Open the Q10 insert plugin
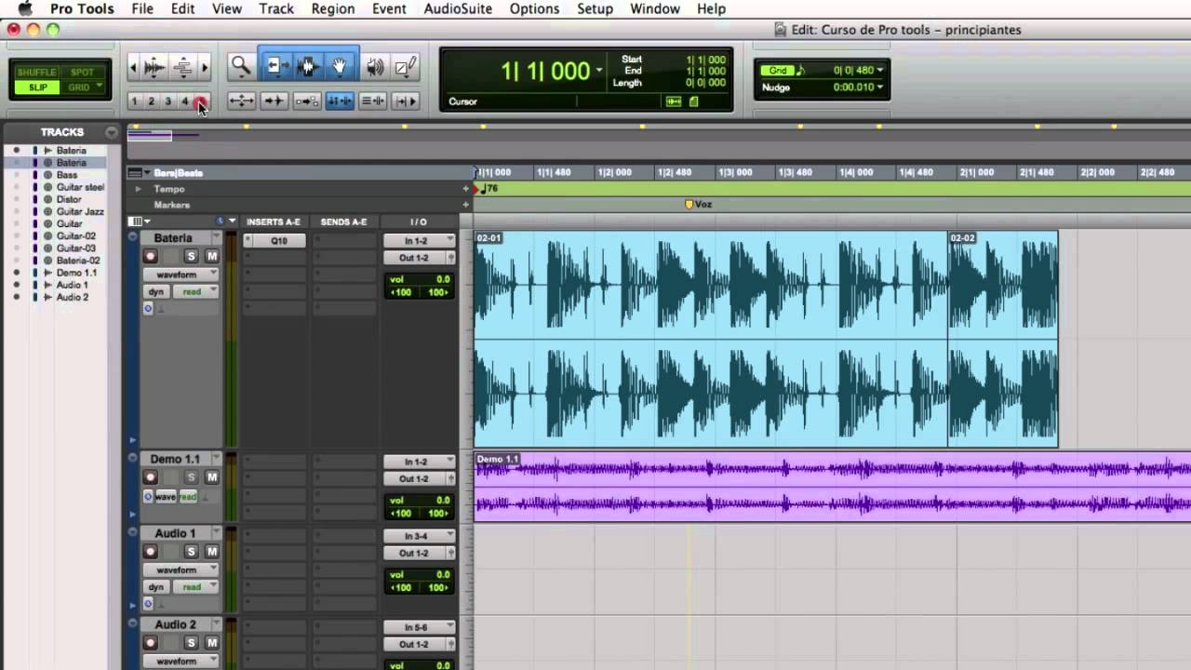Image resolution: width=1191 pixels, height=670 pixels. coord(279,241)
